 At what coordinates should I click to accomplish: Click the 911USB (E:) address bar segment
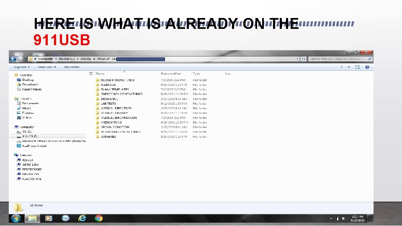pos(67,59)
